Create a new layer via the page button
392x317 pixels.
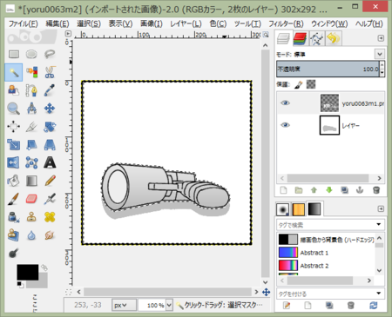click(283, 190)
